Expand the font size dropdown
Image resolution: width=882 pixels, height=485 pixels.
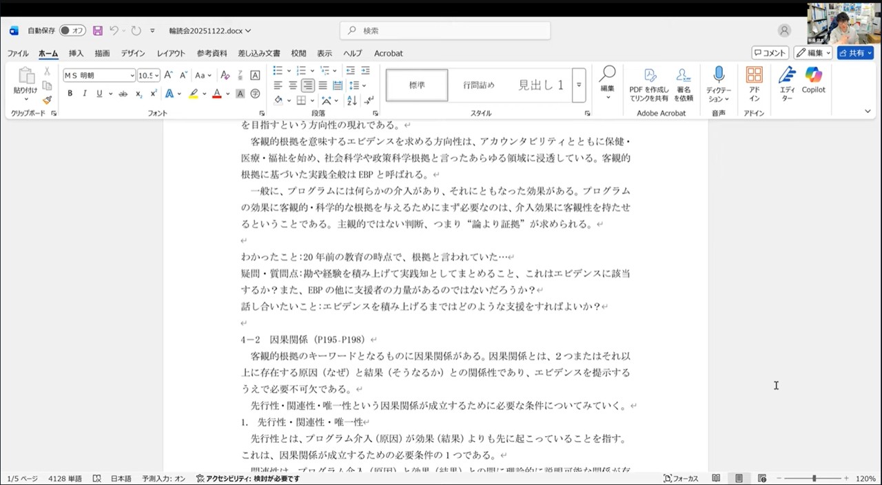(x=157, y=76)
